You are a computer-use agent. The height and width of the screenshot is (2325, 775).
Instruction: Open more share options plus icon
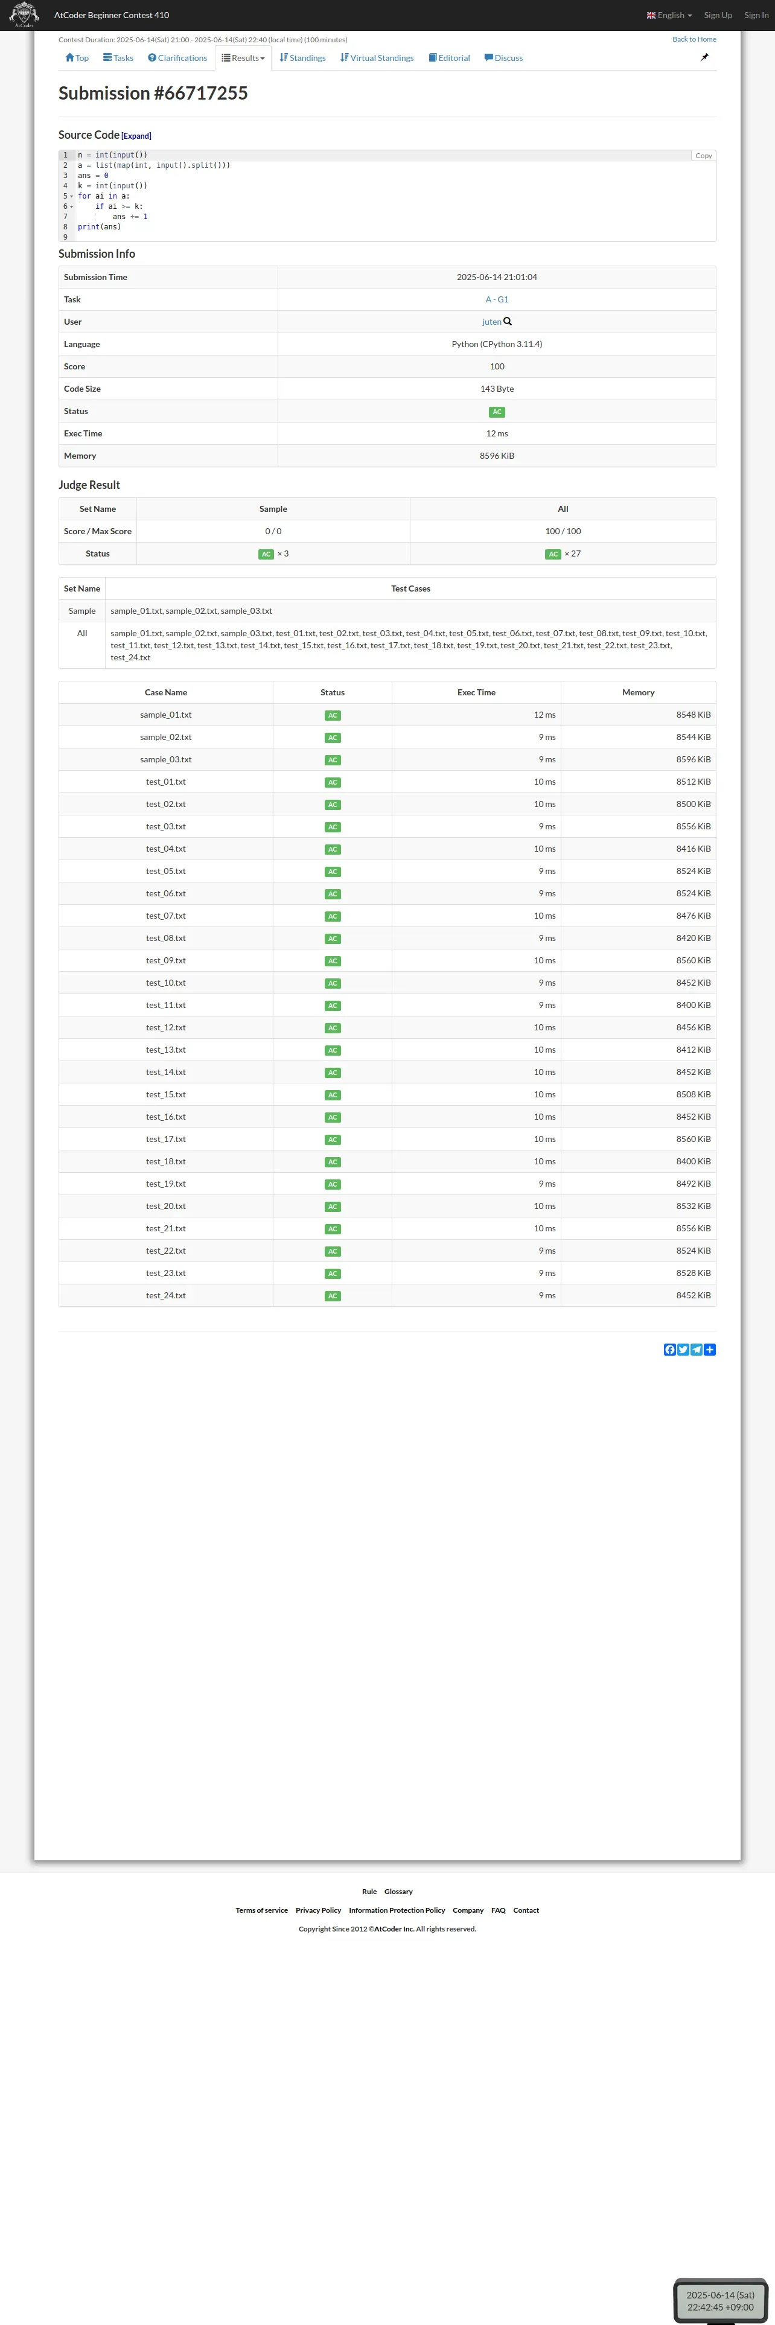(x=710, y=1350)
